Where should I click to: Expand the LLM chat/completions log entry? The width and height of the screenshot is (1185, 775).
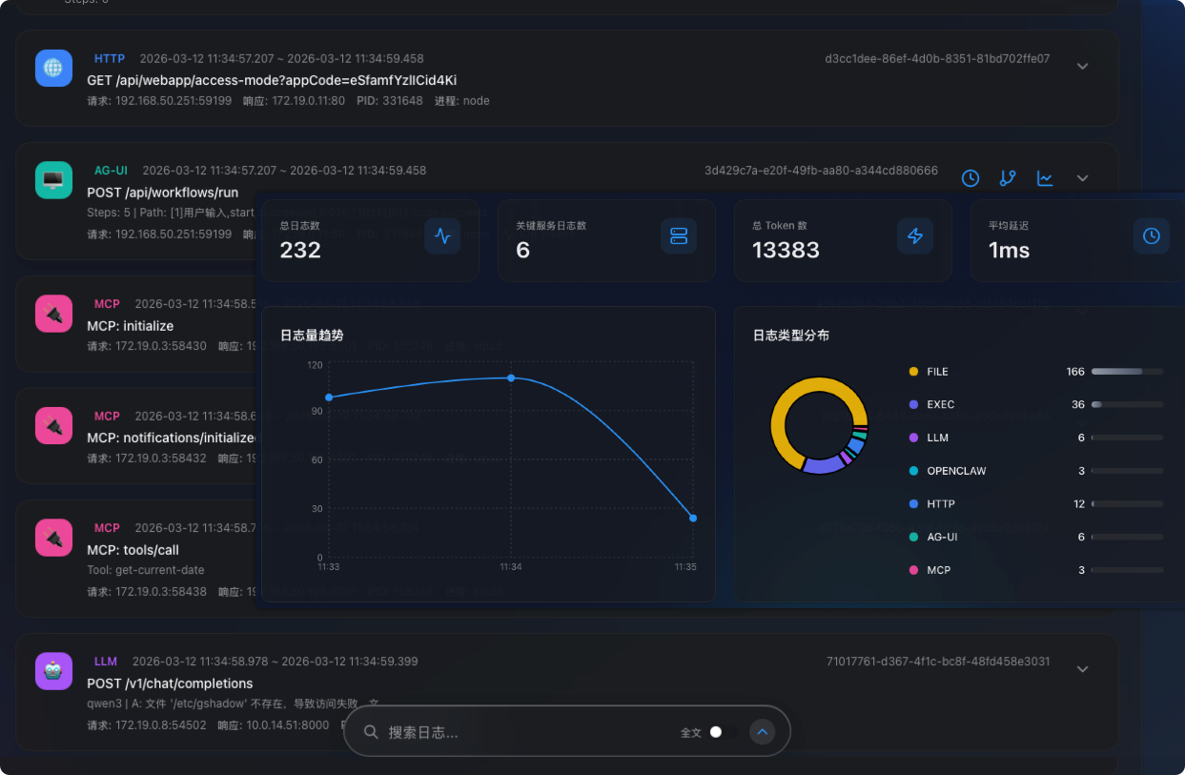coord(1082,669)
